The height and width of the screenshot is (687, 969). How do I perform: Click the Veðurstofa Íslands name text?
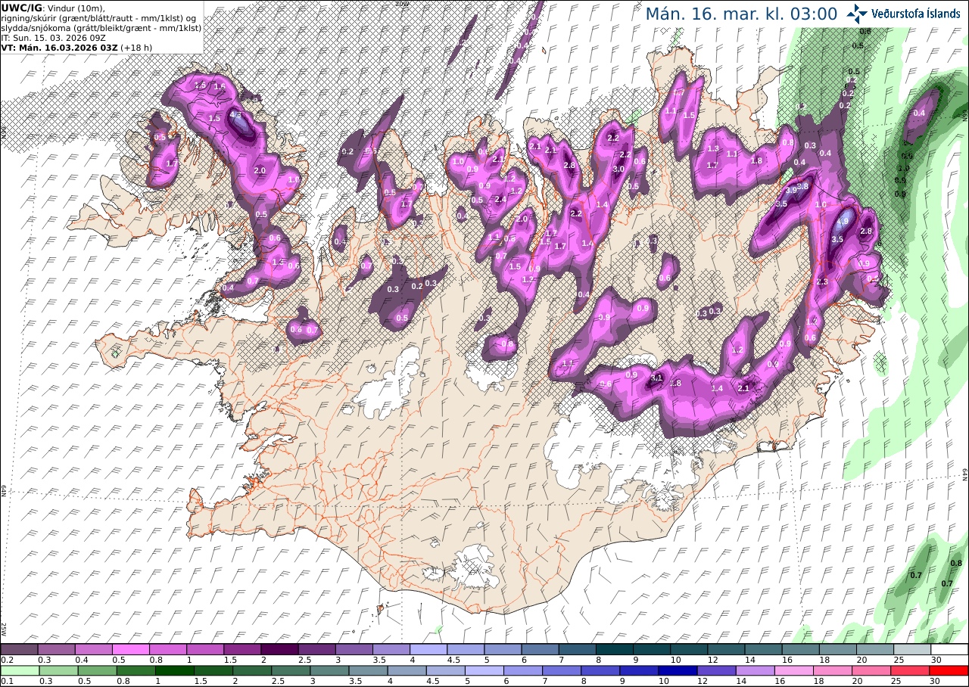916,14
